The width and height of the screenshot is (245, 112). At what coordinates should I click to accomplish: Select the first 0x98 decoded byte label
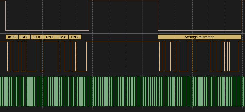point(12,37)
